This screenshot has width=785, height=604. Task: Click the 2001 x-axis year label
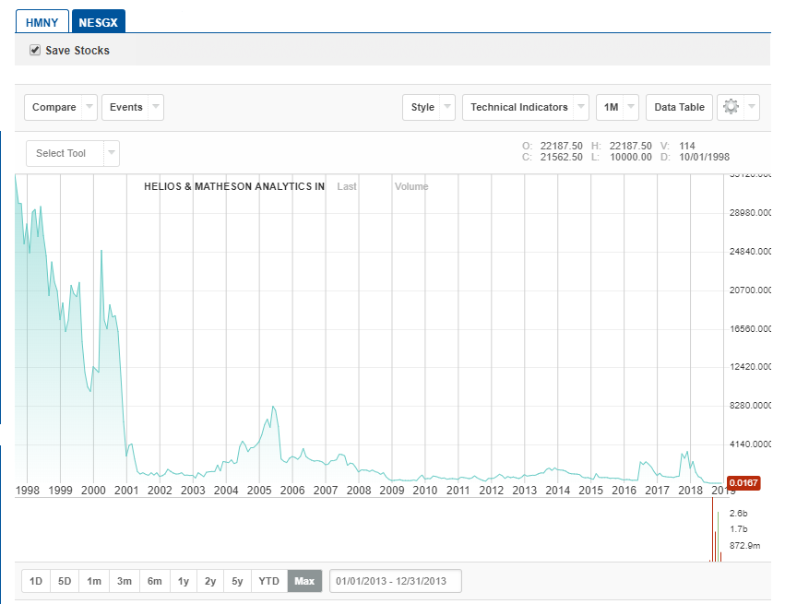[x=126, y=491]
